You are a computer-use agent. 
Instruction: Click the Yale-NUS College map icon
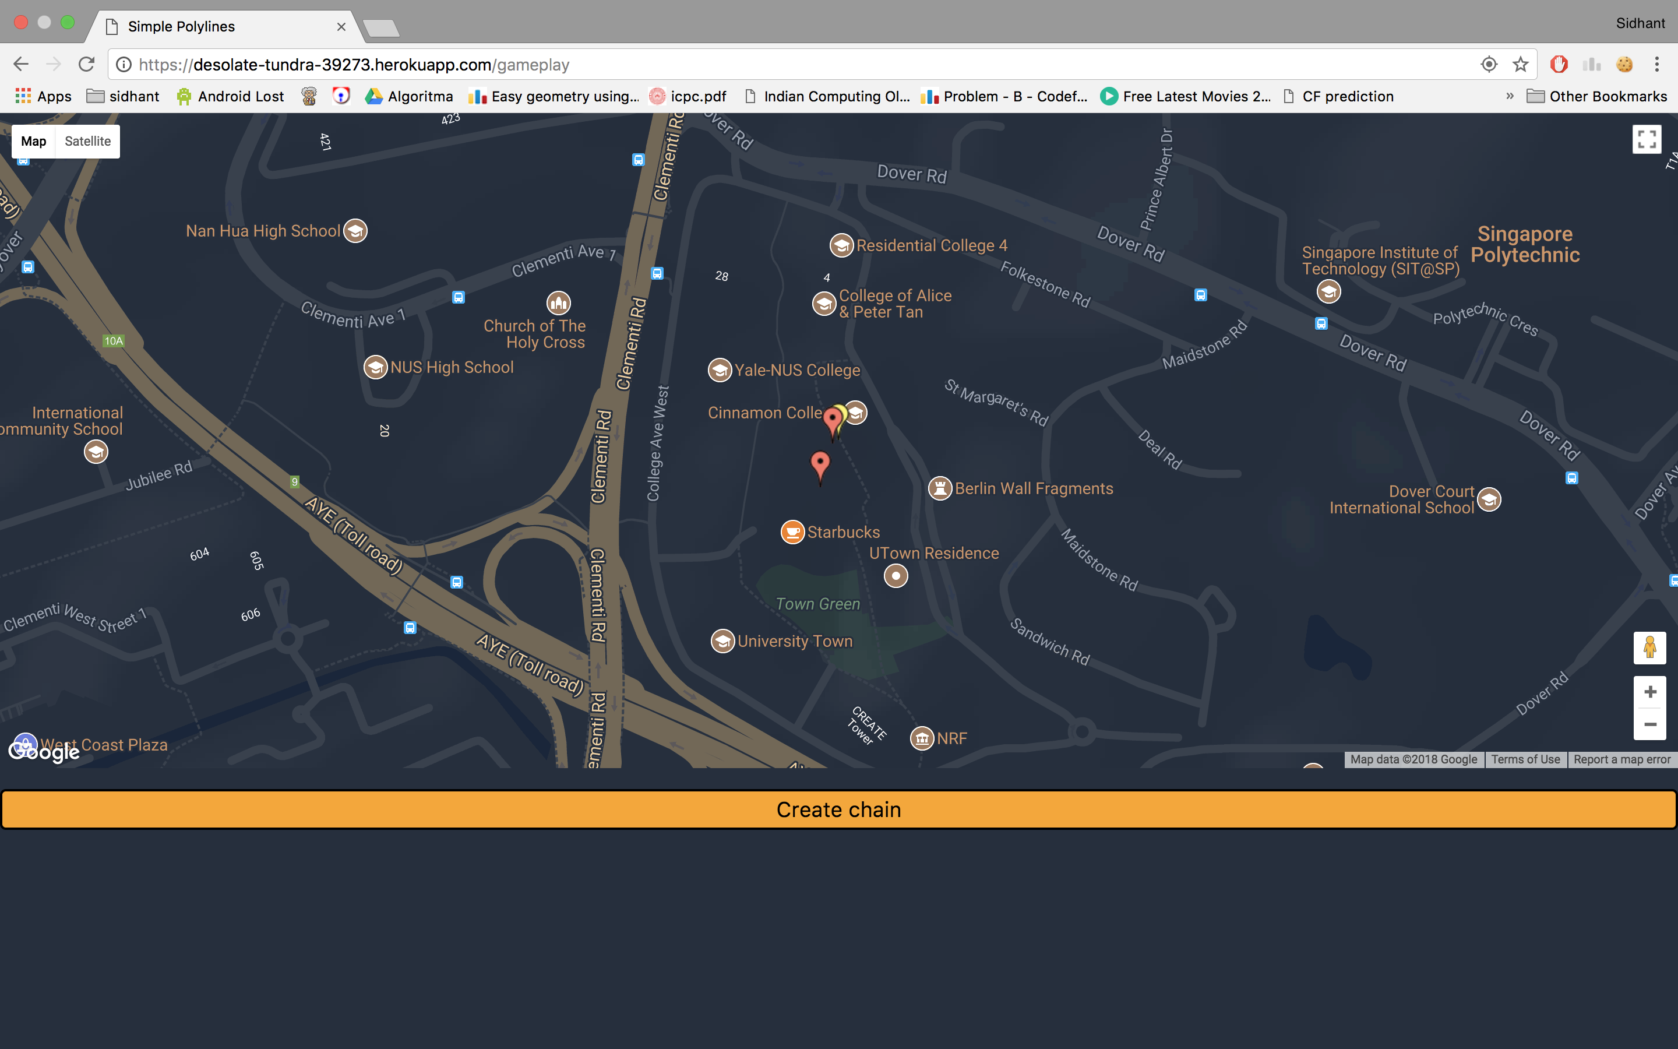(x=720, y=370)
